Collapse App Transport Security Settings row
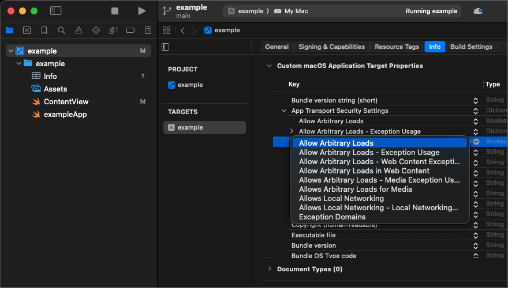 [x=283, y=111]
